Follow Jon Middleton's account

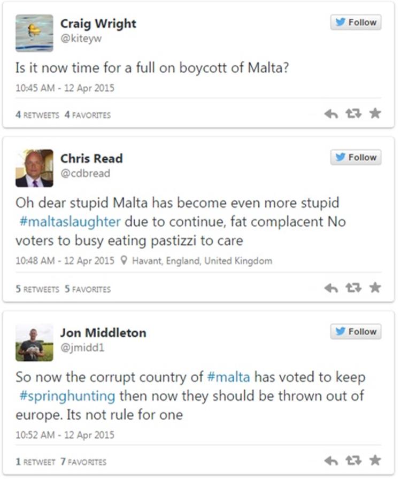356,332
